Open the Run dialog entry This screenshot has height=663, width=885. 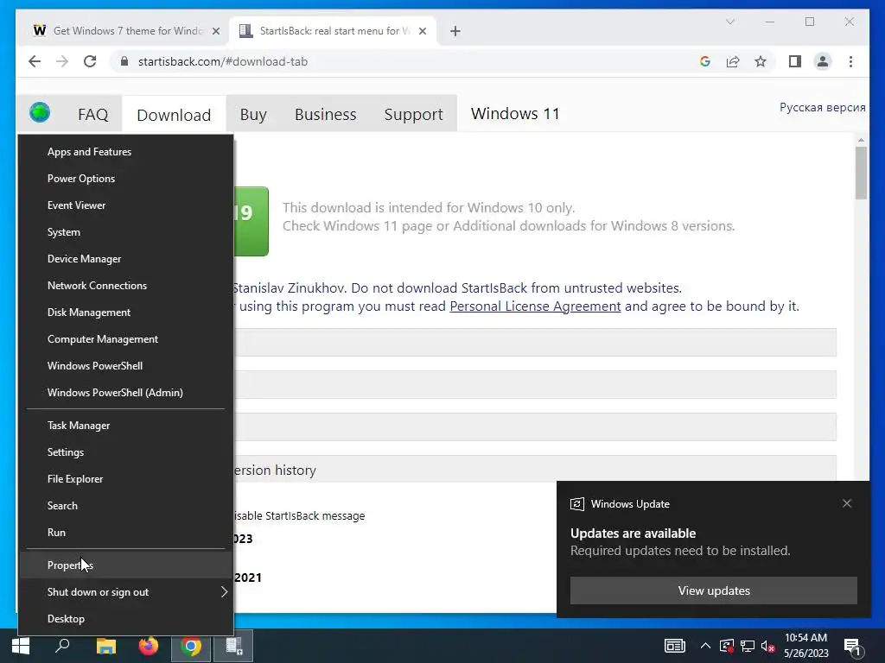(x=126, y=533)
